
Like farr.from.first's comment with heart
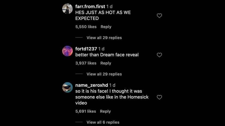tap(159, 16)
